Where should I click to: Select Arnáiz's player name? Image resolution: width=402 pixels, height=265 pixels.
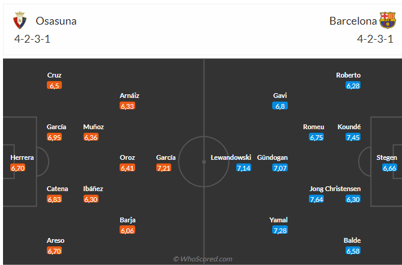click(130, 96)
